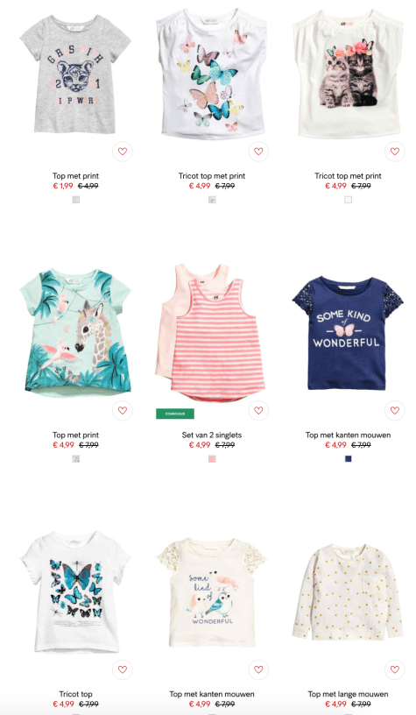The width and height of the screenshot is (416, 715).
Task: Open navy Top met kanten mouwen title
Action: 348,435
